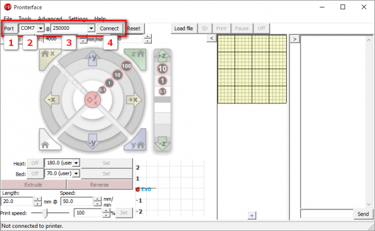Click the Load file button
The height and width of the screenshot is (231, 375).
[x=183, y=29]
